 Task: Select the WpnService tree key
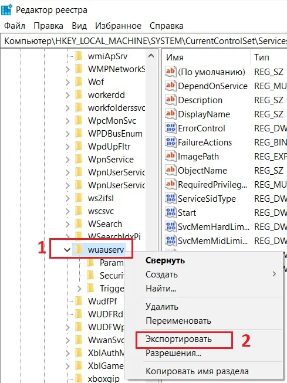pos(111,160)
